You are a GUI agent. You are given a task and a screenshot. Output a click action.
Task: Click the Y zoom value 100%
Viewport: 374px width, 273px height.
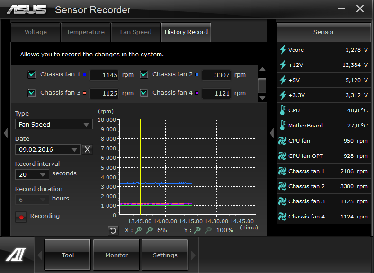(224, 230)
